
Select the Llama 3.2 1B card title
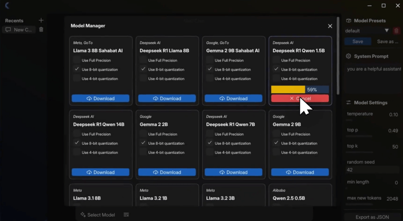click(153, 198)
